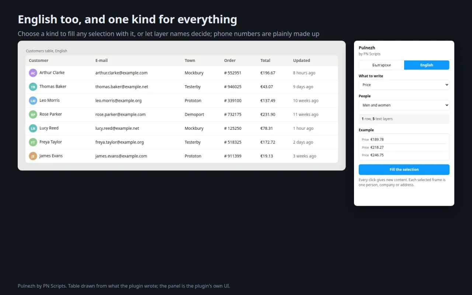Viewport: 472px width, 295px height.
Task: Click the total €78.31
Action: click(x=267, y=128)
